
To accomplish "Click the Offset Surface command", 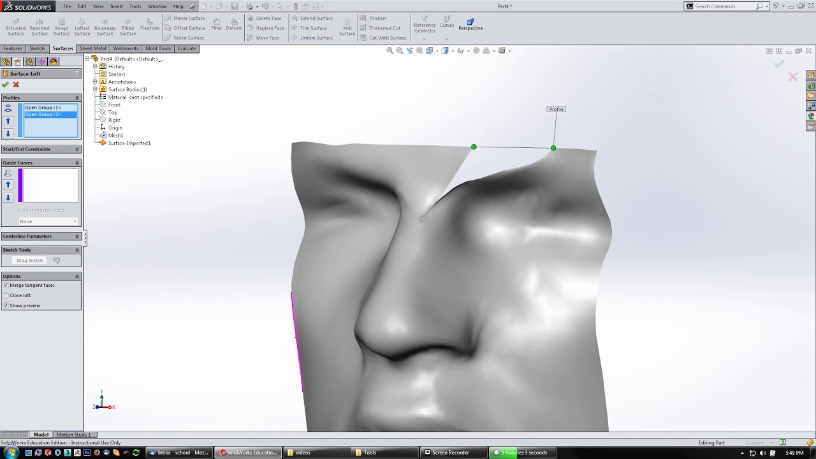I will point(184,28).
